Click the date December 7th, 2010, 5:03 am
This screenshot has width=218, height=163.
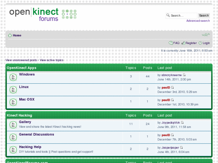tap(177, 140)
